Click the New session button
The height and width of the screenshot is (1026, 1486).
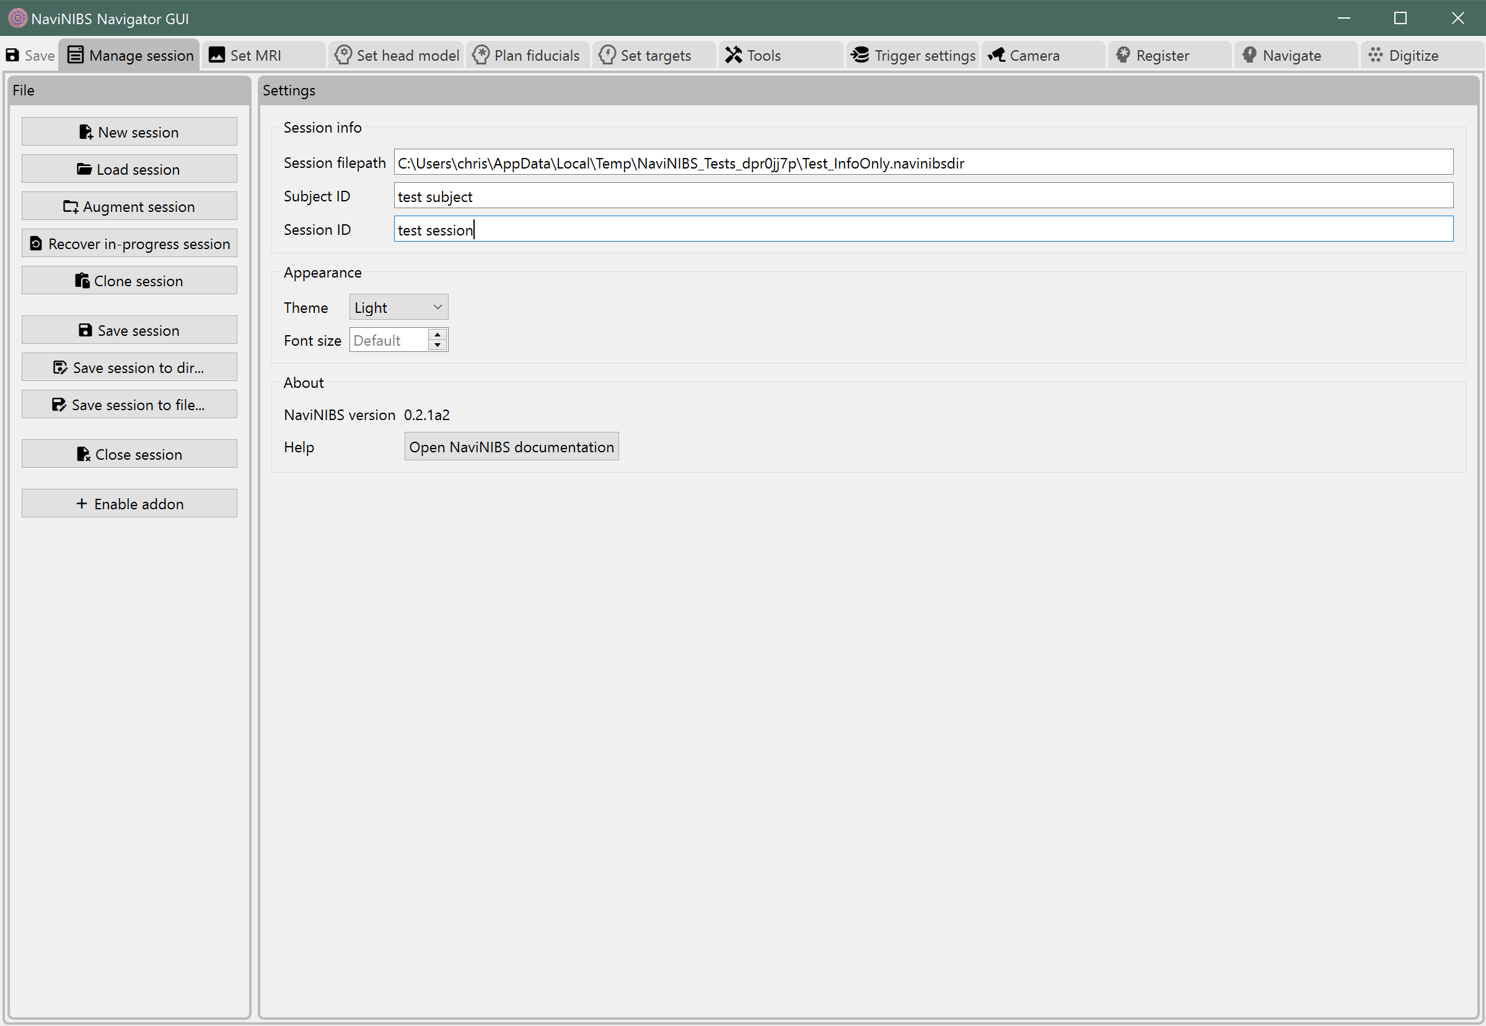[x=130, y=132]
